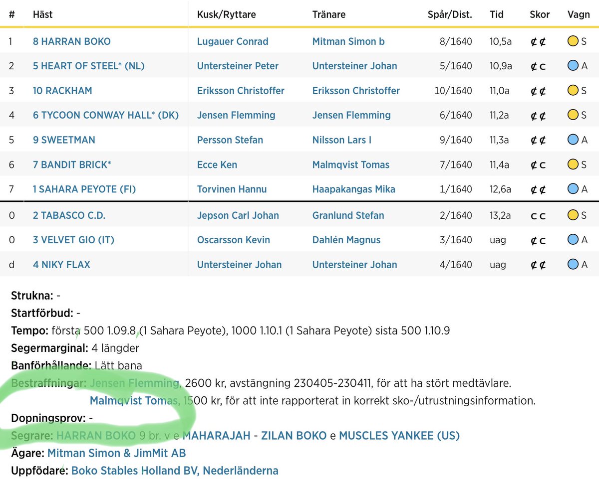Click yellow sulky icon for Tycoon Conway Hall

click(x=573, y=115)
